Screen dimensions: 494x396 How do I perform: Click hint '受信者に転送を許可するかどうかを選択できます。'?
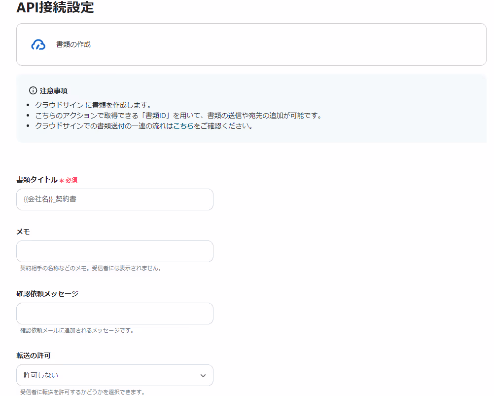[82, 392]
